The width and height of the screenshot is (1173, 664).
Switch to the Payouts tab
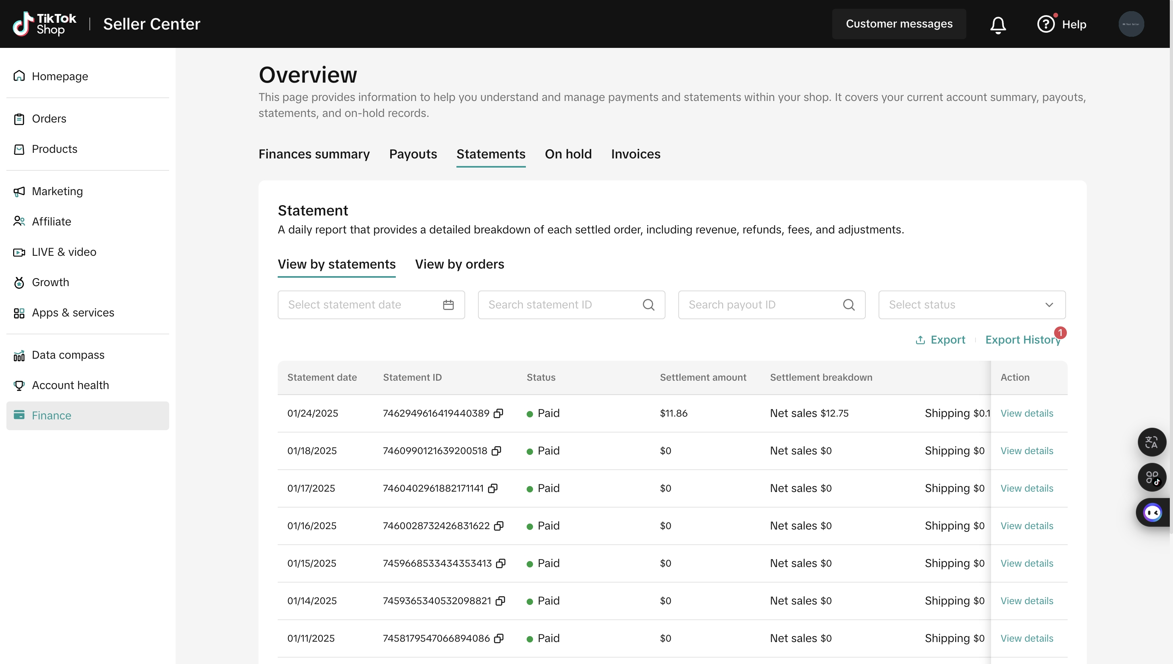(x=413, y=154)
